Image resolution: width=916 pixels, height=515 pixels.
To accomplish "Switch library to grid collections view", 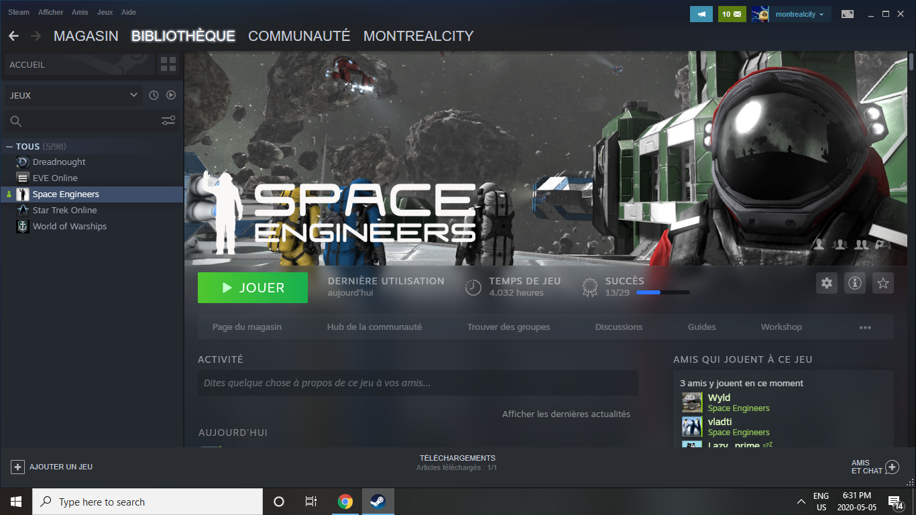I will (168, 64).
